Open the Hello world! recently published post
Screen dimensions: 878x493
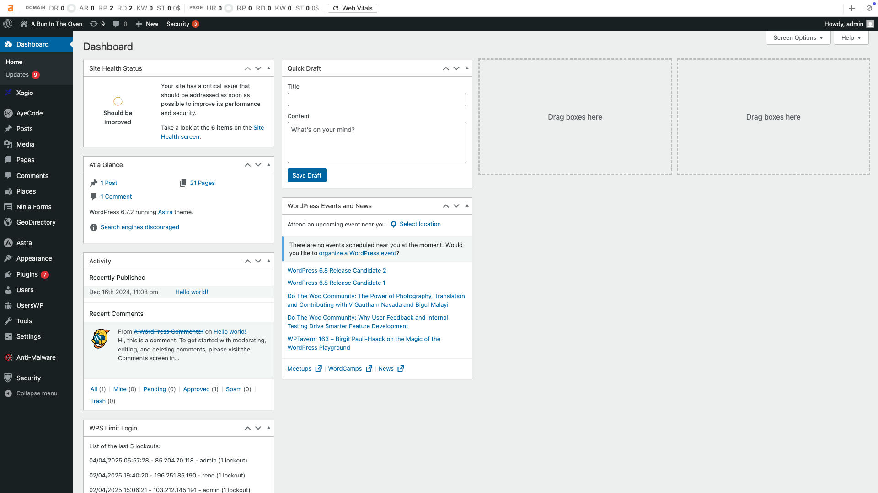[x=192, y=292]
